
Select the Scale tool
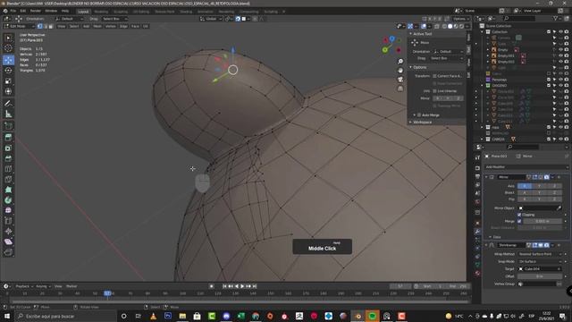(x=8, y=81)
